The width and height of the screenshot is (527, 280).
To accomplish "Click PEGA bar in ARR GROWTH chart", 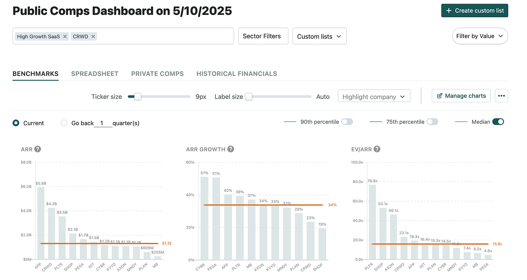I will [216, 219].
